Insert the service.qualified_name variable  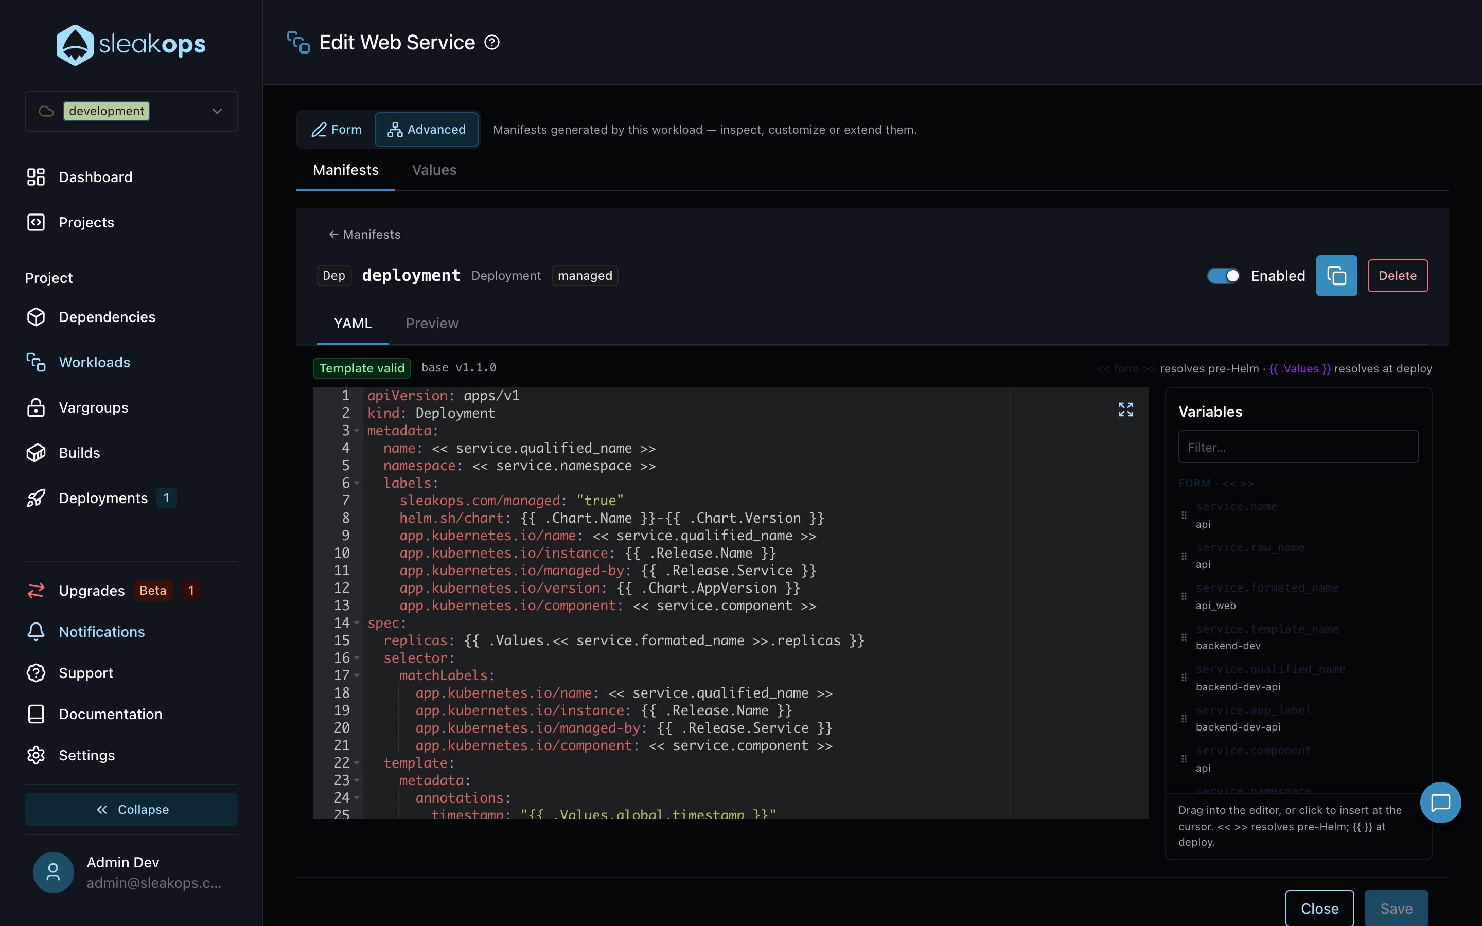pyautogui.click(x=1271, y=669)
